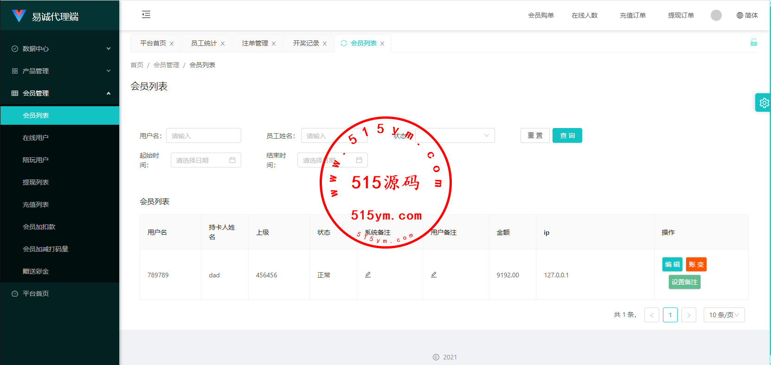
Task: Click the user avatar in header
Action: point(716,15)
